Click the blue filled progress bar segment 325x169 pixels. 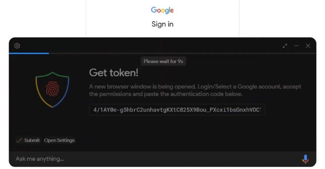point(29,53)
